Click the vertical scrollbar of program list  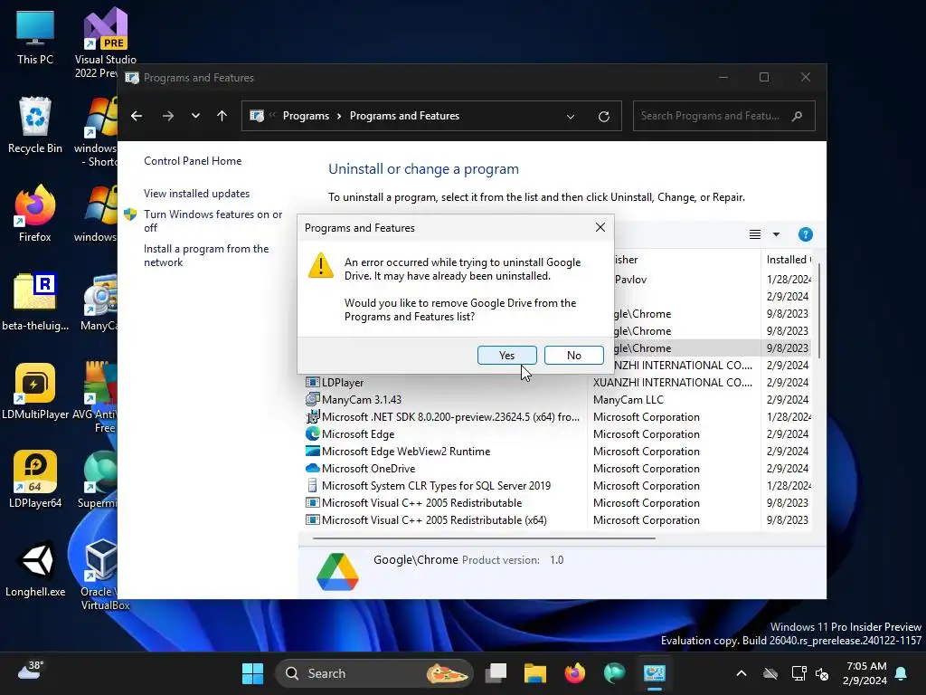pos(819,310)
